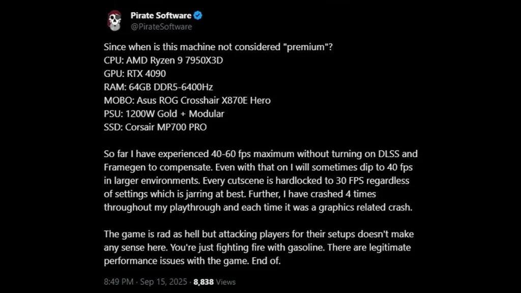Viewport: 521px width, 293px height.
Task: Click the blue verified checkmark badge
Action: tap(198, 16)
